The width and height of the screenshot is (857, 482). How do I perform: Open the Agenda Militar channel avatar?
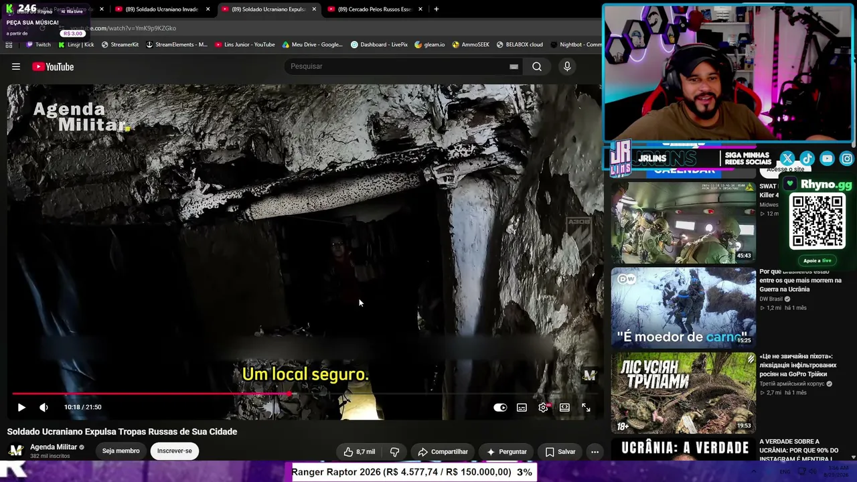click(x=16, y=451)
